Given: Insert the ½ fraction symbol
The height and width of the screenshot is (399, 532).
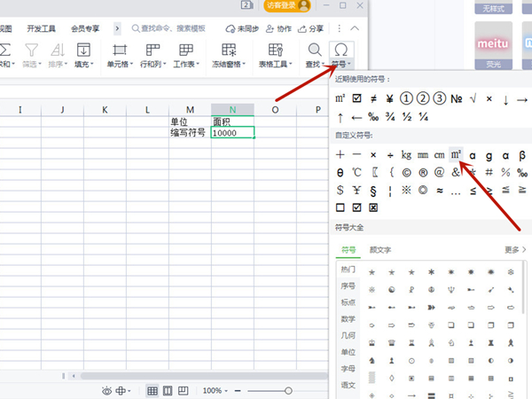Looking at the screenshot, I should point(406,117).
